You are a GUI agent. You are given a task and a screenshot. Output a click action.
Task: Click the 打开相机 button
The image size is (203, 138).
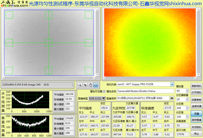[196, 93]
